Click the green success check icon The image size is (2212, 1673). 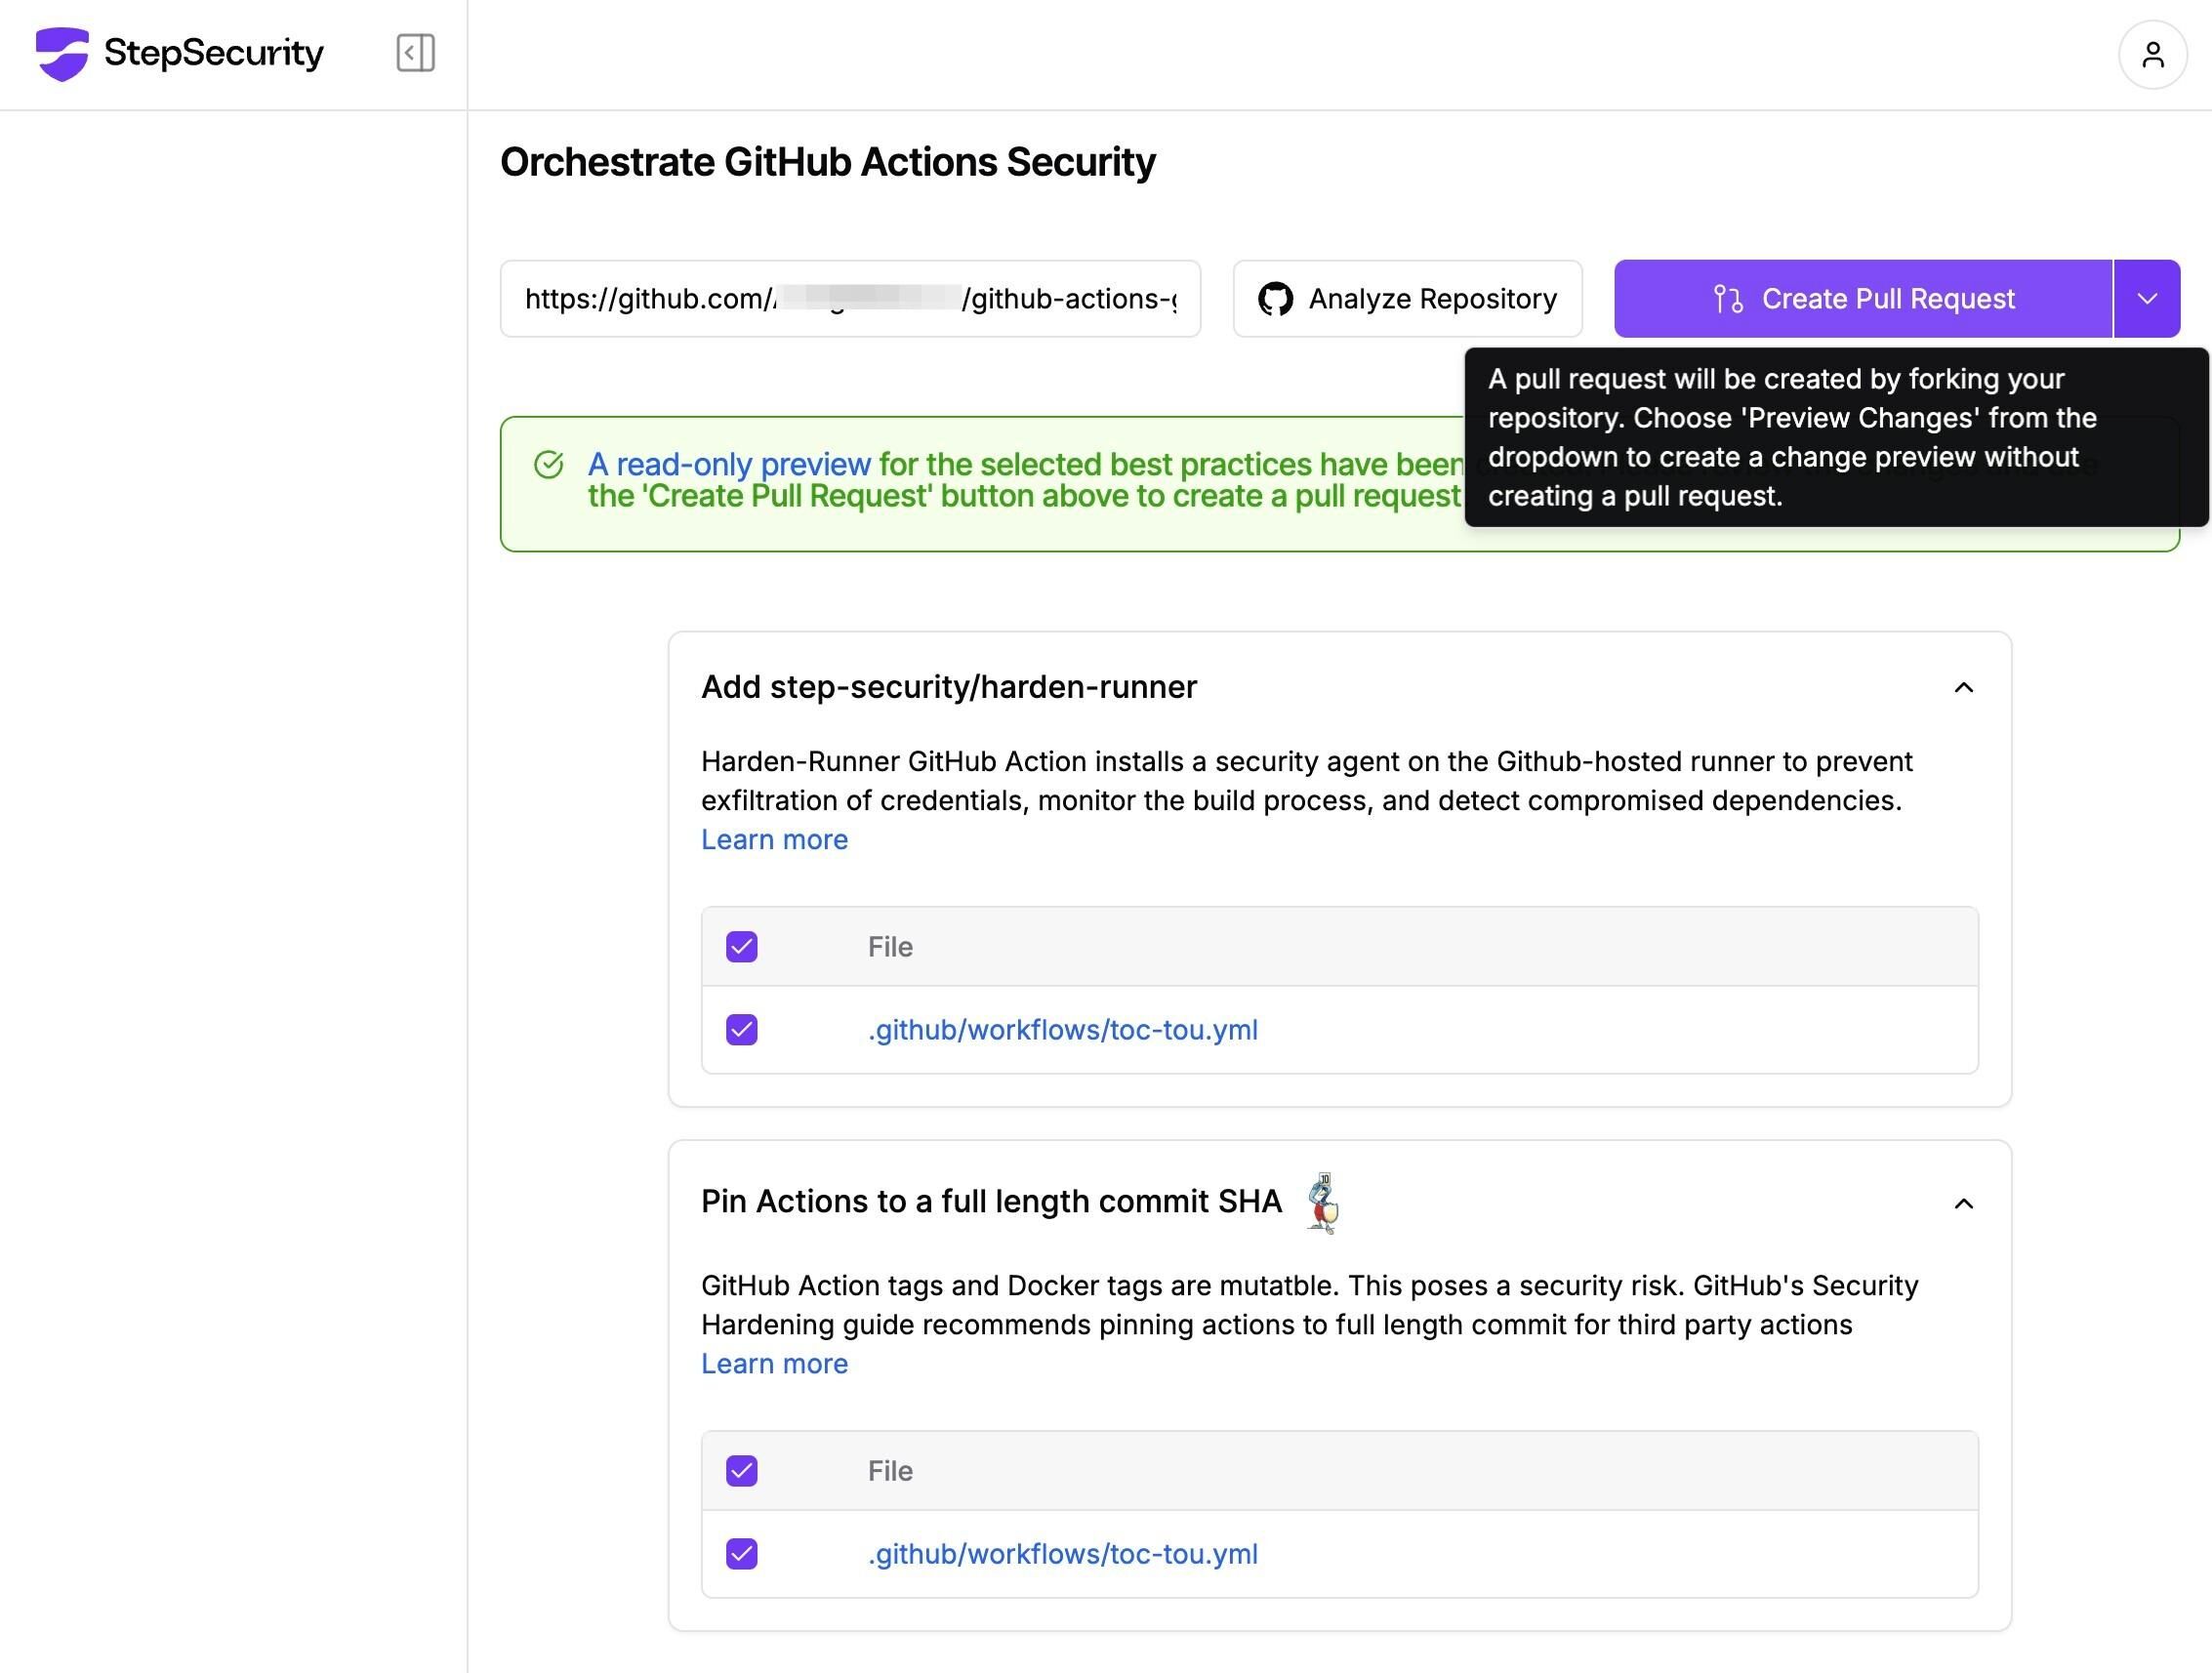[548, 465]
